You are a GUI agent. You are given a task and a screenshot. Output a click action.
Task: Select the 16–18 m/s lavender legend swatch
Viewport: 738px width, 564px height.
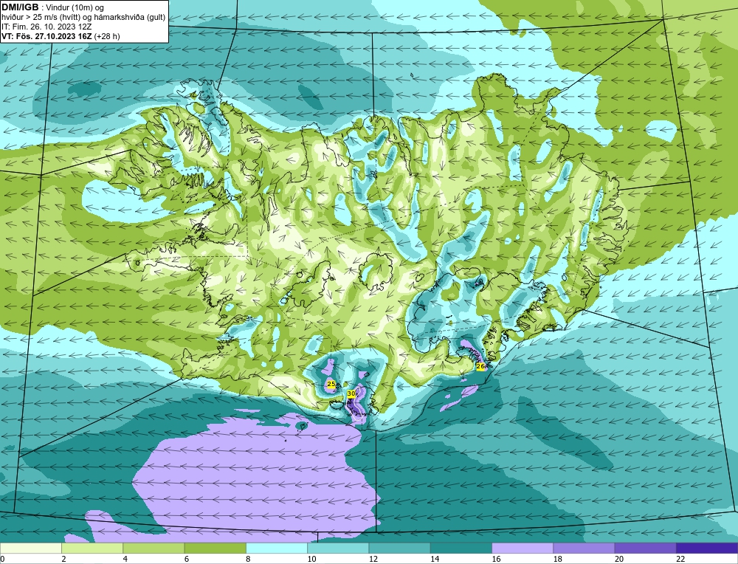[x=523, y=548]
